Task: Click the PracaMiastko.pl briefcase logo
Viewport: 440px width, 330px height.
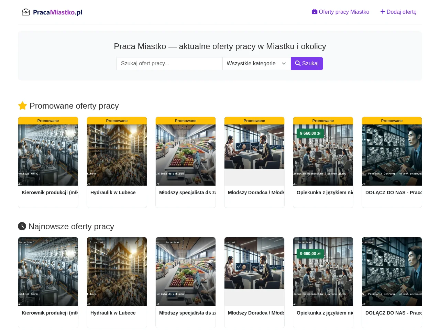Action: pos(52,12)
